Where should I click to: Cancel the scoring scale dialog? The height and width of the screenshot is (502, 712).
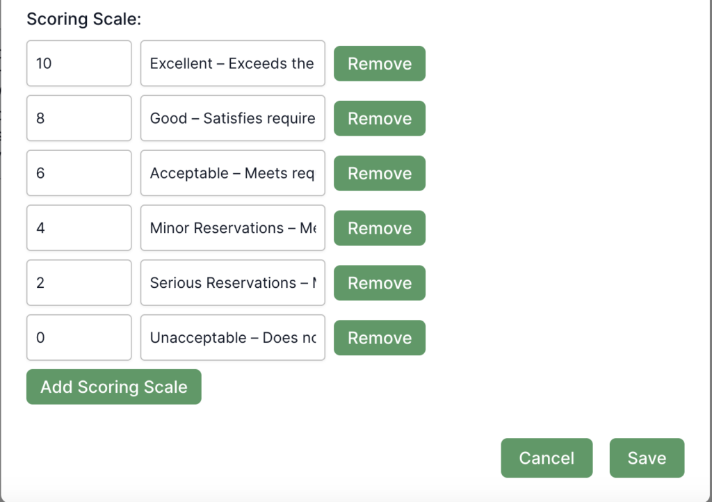pos(547,458)
